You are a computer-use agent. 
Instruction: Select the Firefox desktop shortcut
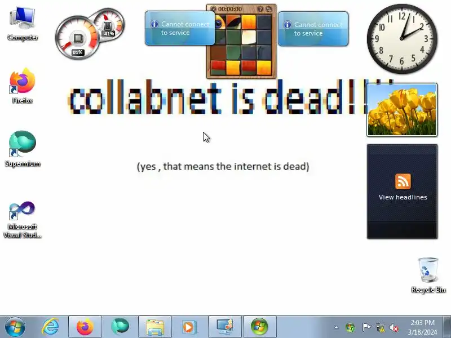(x=23, y=86)
